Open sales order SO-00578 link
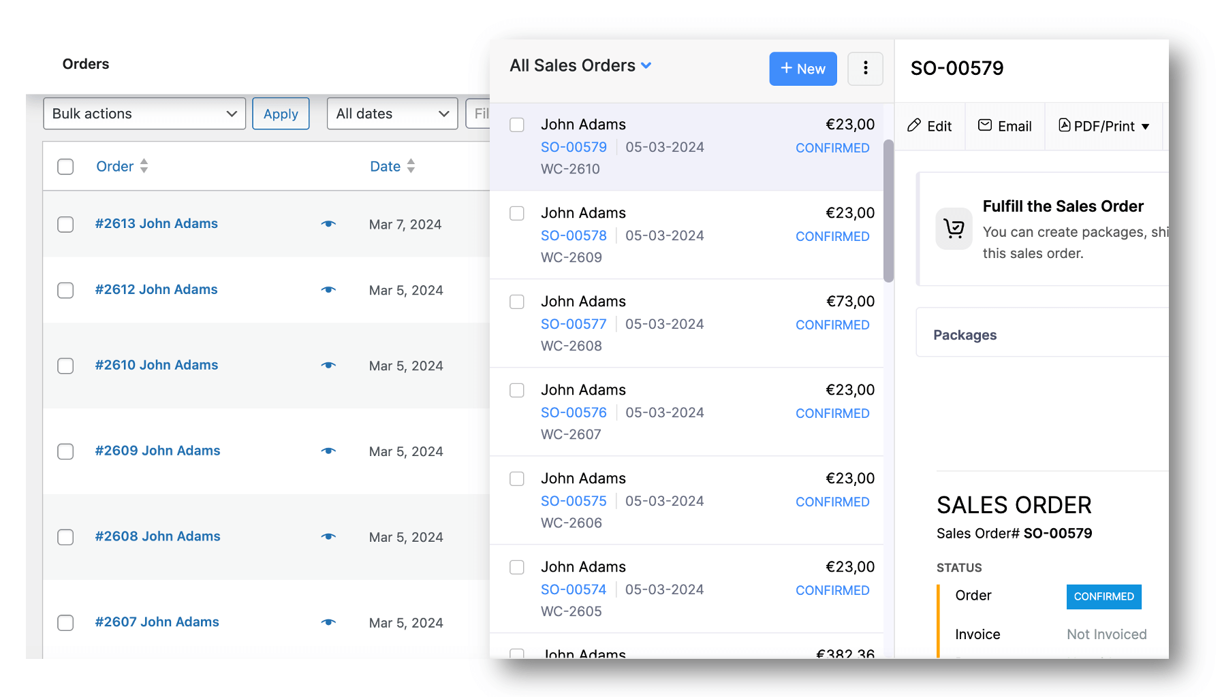Screen dimensions: 1222x697 pos(574,236)
